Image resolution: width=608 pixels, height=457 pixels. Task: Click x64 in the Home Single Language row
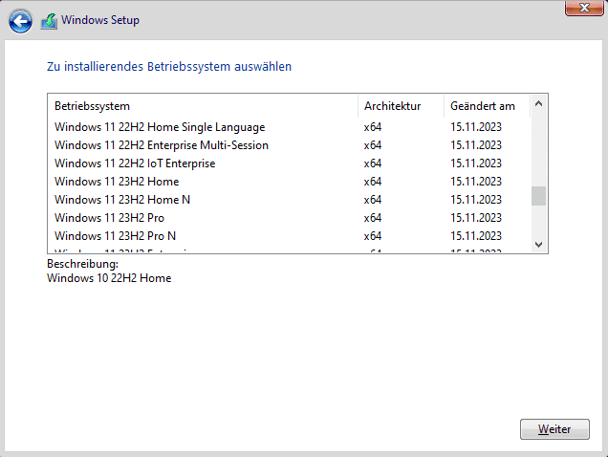pos(373,127)
